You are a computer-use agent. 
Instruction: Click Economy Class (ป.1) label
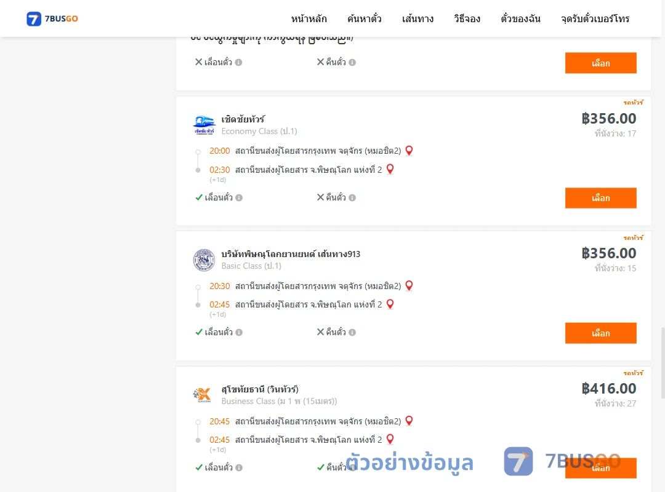coord(259,132)
